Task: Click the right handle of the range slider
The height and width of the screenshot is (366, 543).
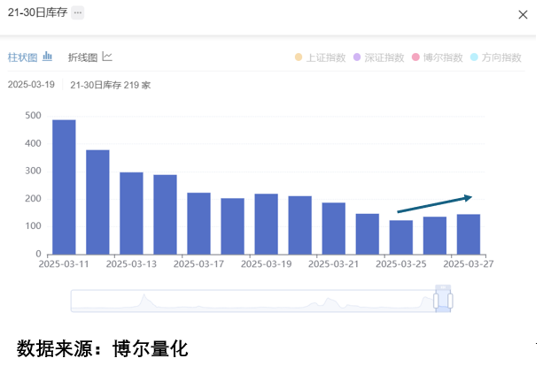Action: [x=450, y=301]
